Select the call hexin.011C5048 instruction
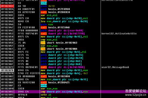 (x=55, y=28)
